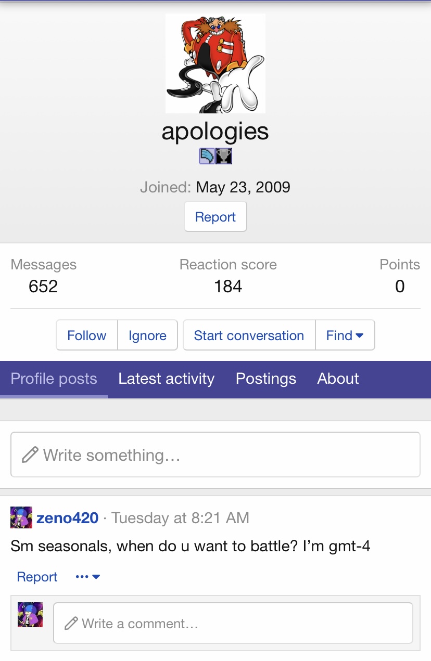Click the Write a comment field
431x661 pixels.
(233, 623)
